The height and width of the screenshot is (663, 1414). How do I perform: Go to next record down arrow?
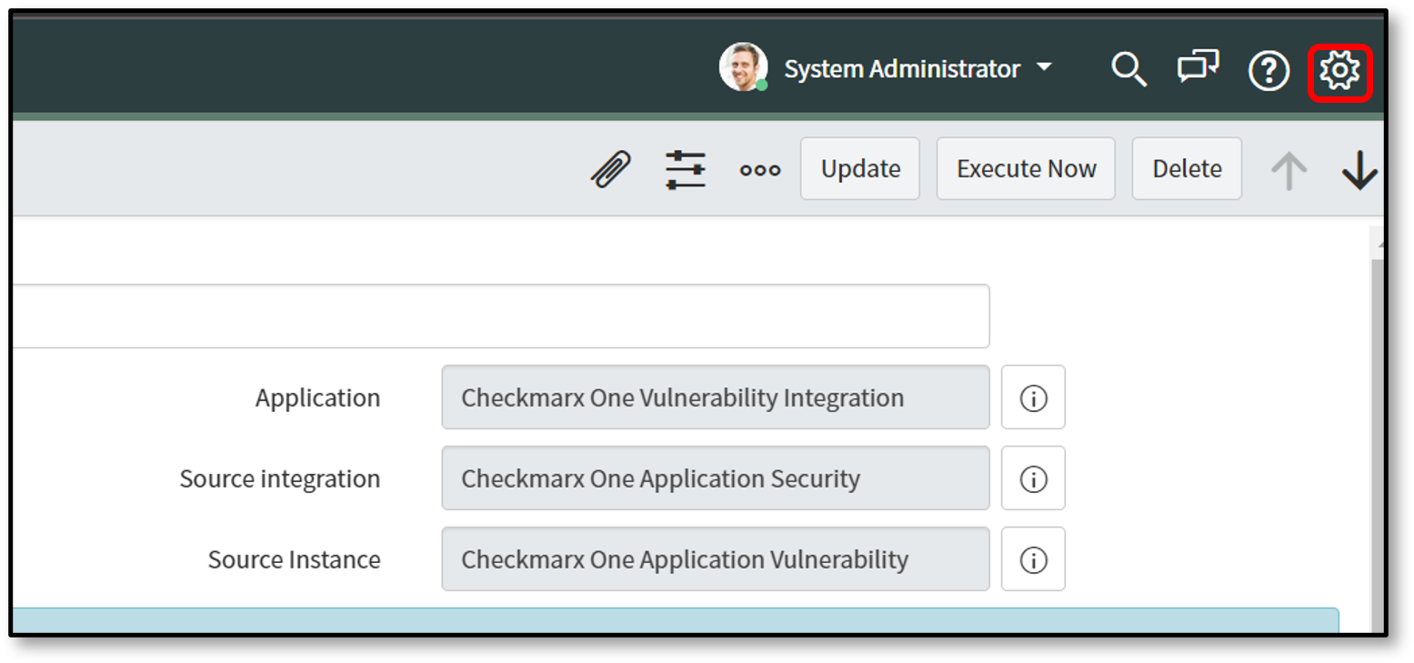coord(1359,170)
